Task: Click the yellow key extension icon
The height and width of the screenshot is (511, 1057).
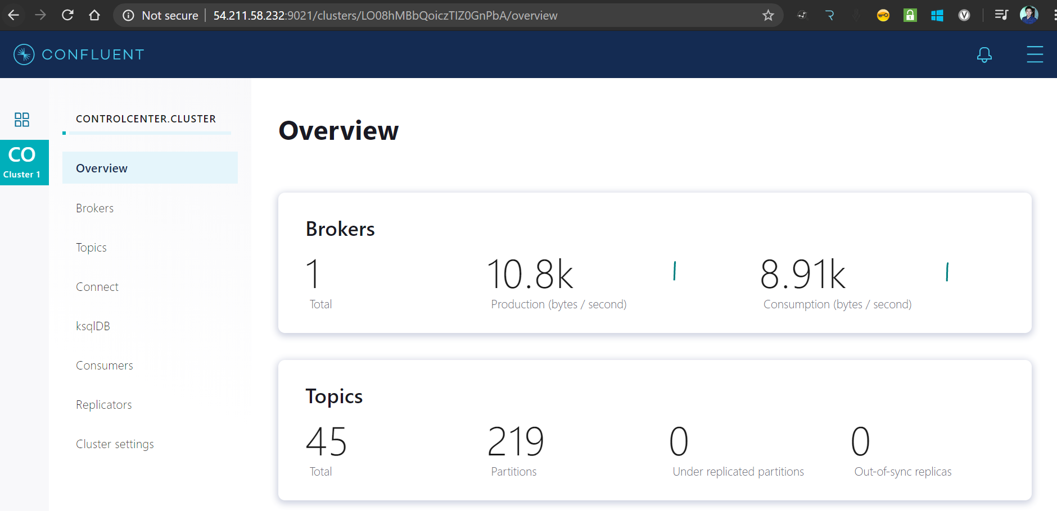Action: (883, 16)
